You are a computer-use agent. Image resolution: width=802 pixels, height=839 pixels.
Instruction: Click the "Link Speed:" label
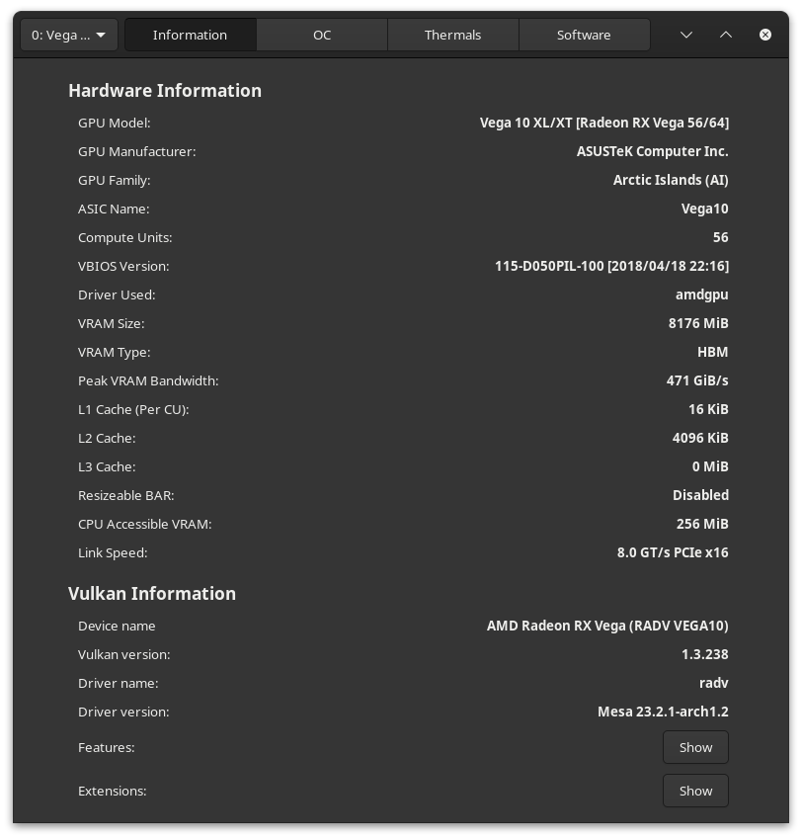[x=113, y=552]
